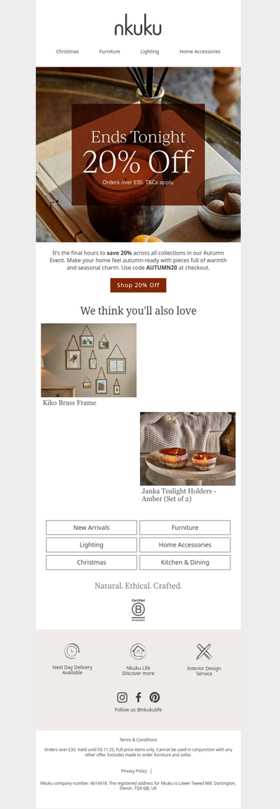The image size is (280, 809).
Task: Select Lighting in the top navigation
Action: (150, 52)
